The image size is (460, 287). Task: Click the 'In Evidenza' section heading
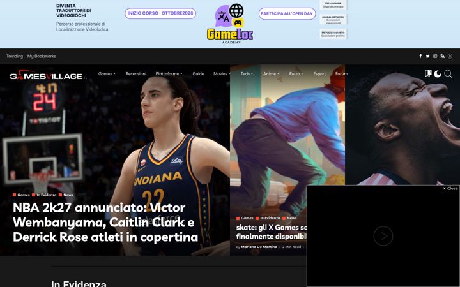(79, 284)
